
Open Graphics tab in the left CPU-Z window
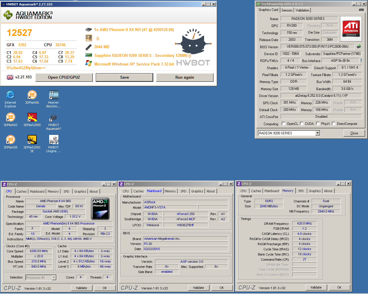click(80, 192)
